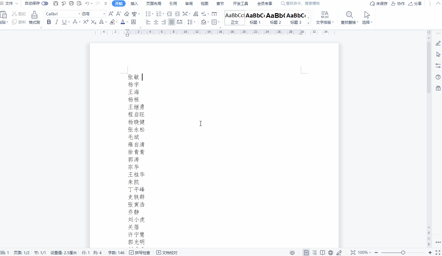Align text right
This screenshot has height=256, width=442.
(164, 22)
